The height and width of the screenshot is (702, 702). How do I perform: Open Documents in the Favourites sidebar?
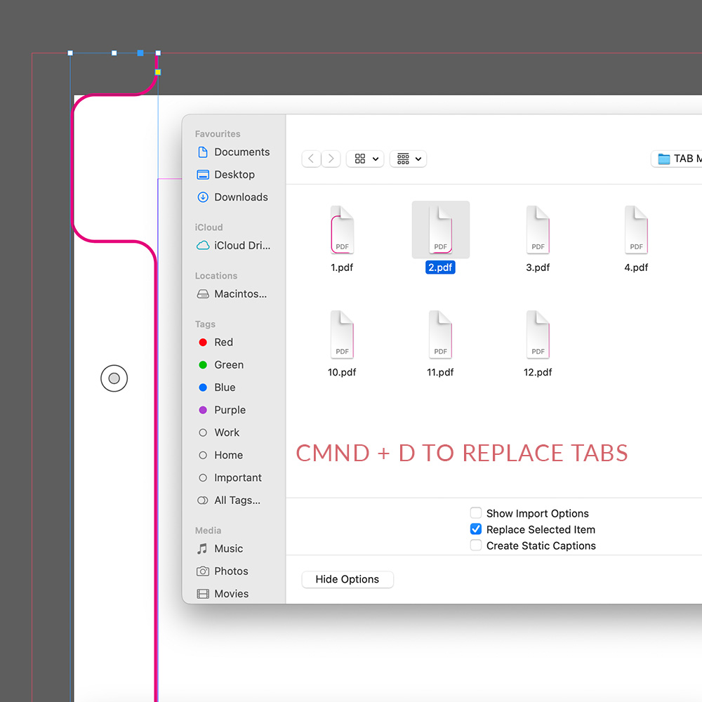(x=233, y=152)
